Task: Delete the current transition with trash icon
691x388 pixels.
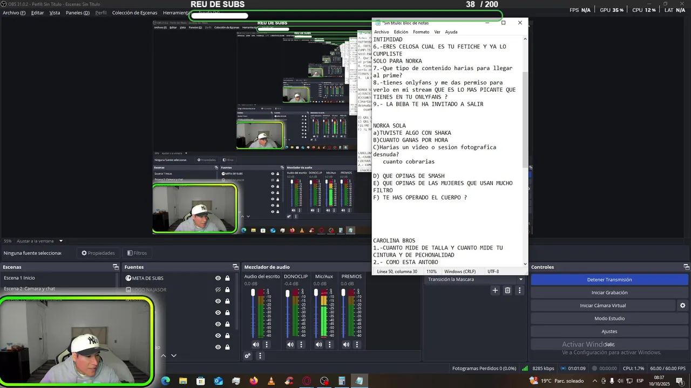Action: coord(507,290)
